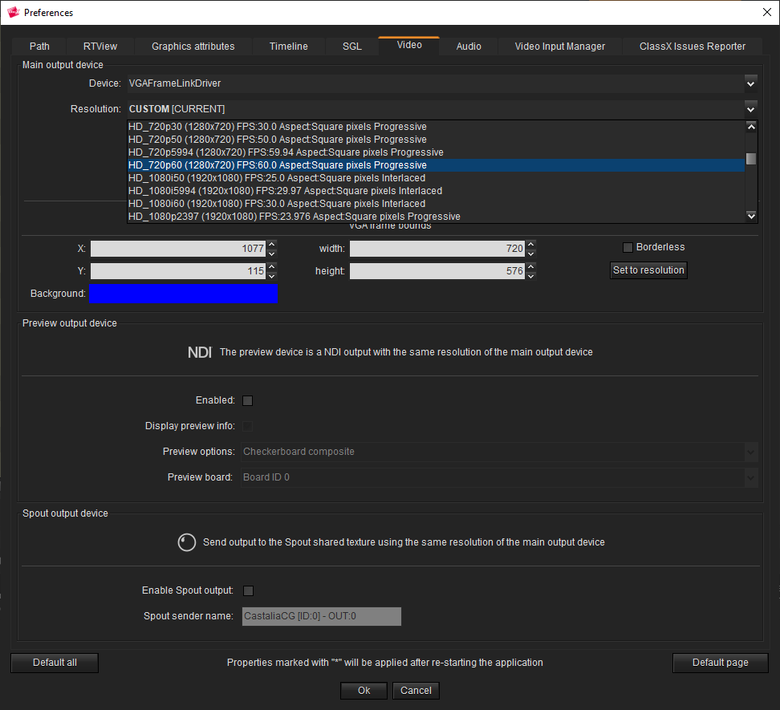Screen dimensions: 780x710
Task: Open the Device dropdown
Action: [750, 83]
